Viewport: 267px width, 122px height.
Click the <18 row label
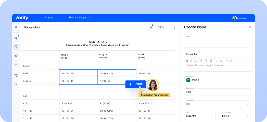[25, 103]
